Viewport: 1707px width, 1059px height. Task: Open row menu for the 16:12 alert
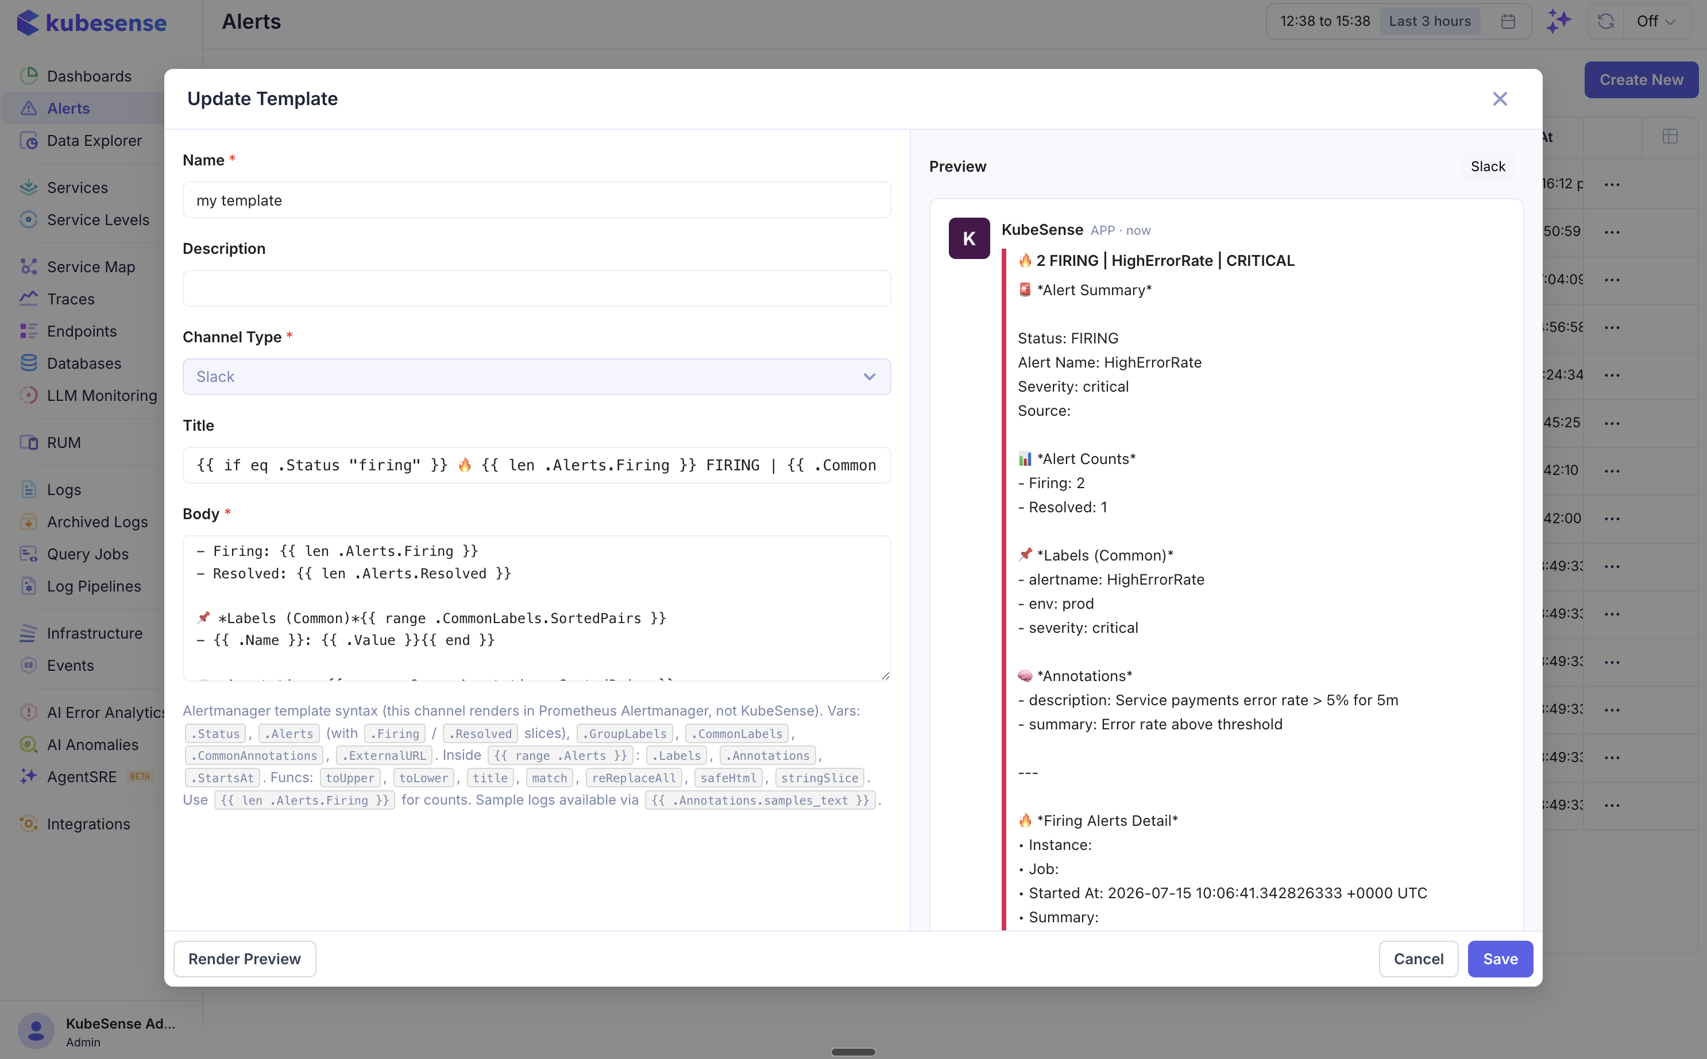(x=1612, y=184)
